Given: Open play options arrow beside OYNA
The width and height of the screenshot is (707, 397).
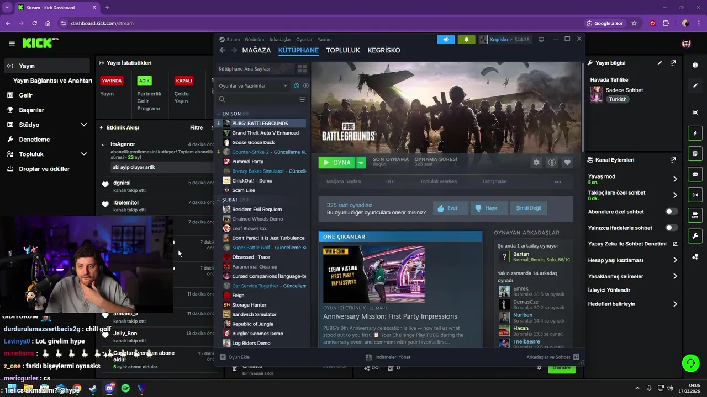Looking at the screenshot, I should point(361,163).
